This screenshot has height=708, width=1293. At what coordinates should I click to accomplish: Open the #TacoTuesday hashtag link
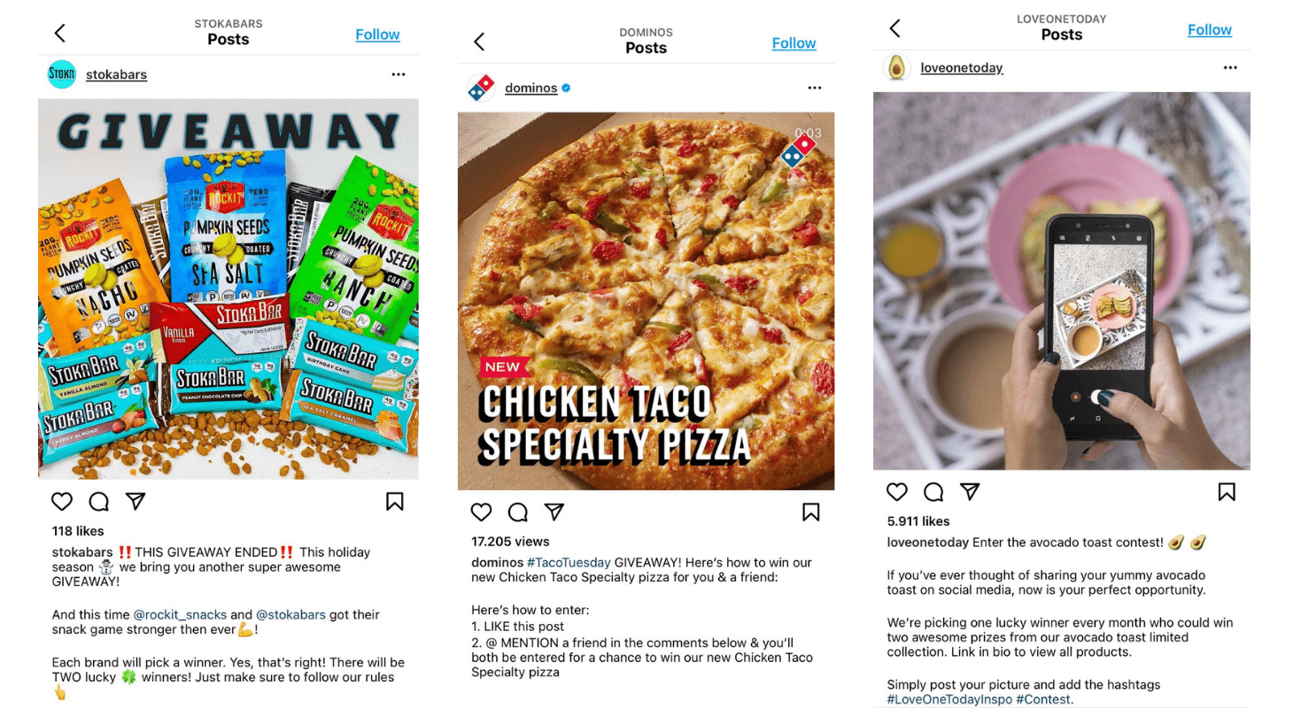coord(569,562)
